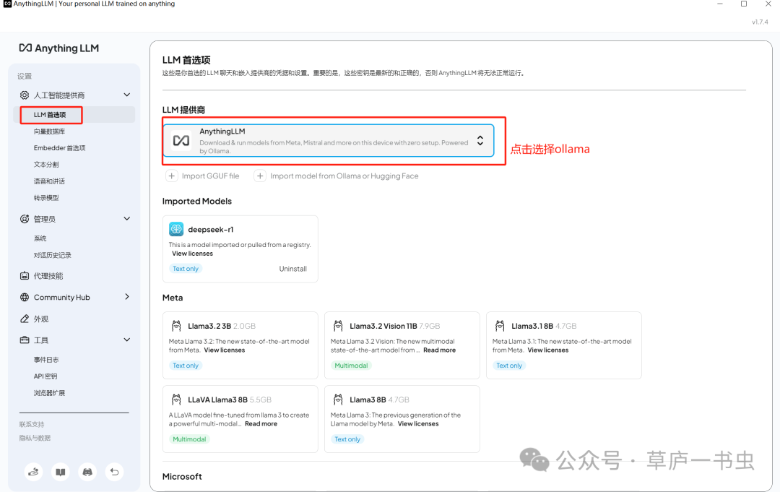The image size is (780, 492).
Task: Click Text only tag on deepseek-r1
Action: (x=186, y=269)
